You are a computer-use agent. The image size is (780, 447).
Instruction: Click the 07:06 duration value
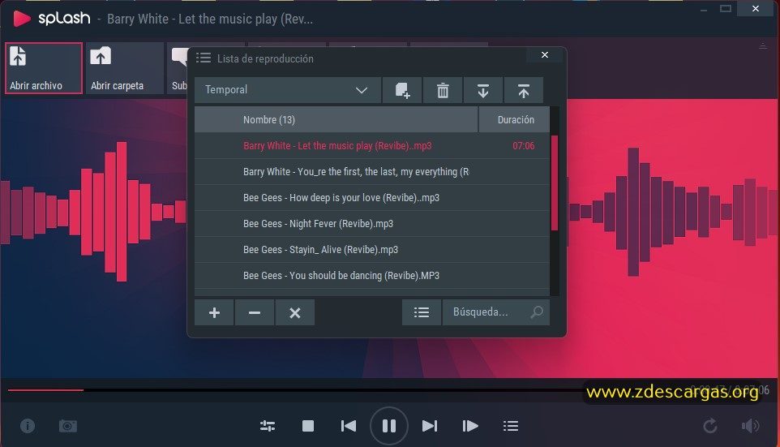pyautogui.click(x=523, y=146)
